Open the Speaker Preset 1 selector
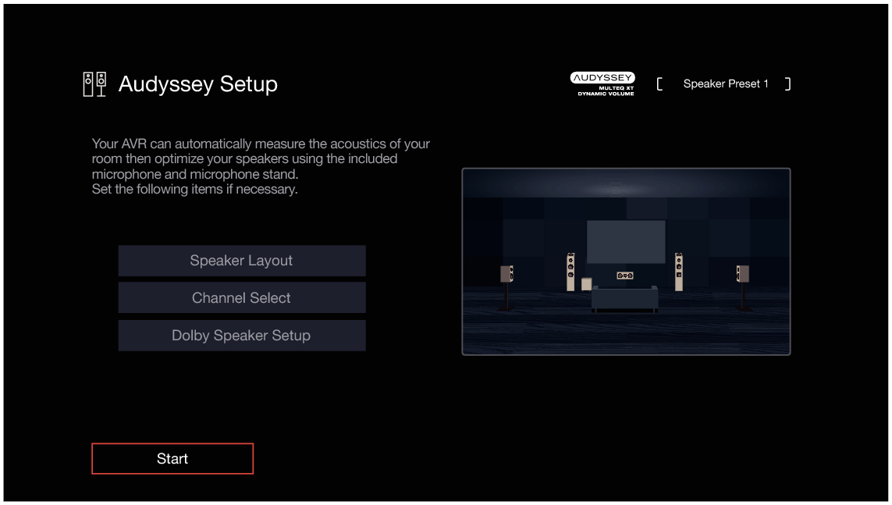The width and height of the screenshot is (892, 505). tap(726, 84)
